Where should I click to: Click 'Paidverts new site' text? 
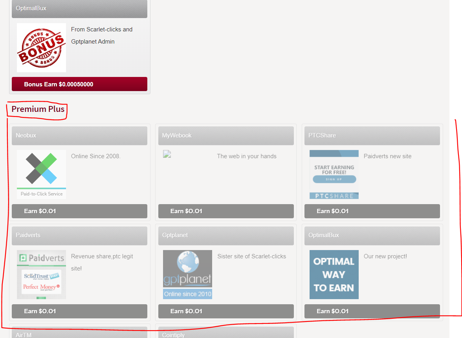pos(387,156)
